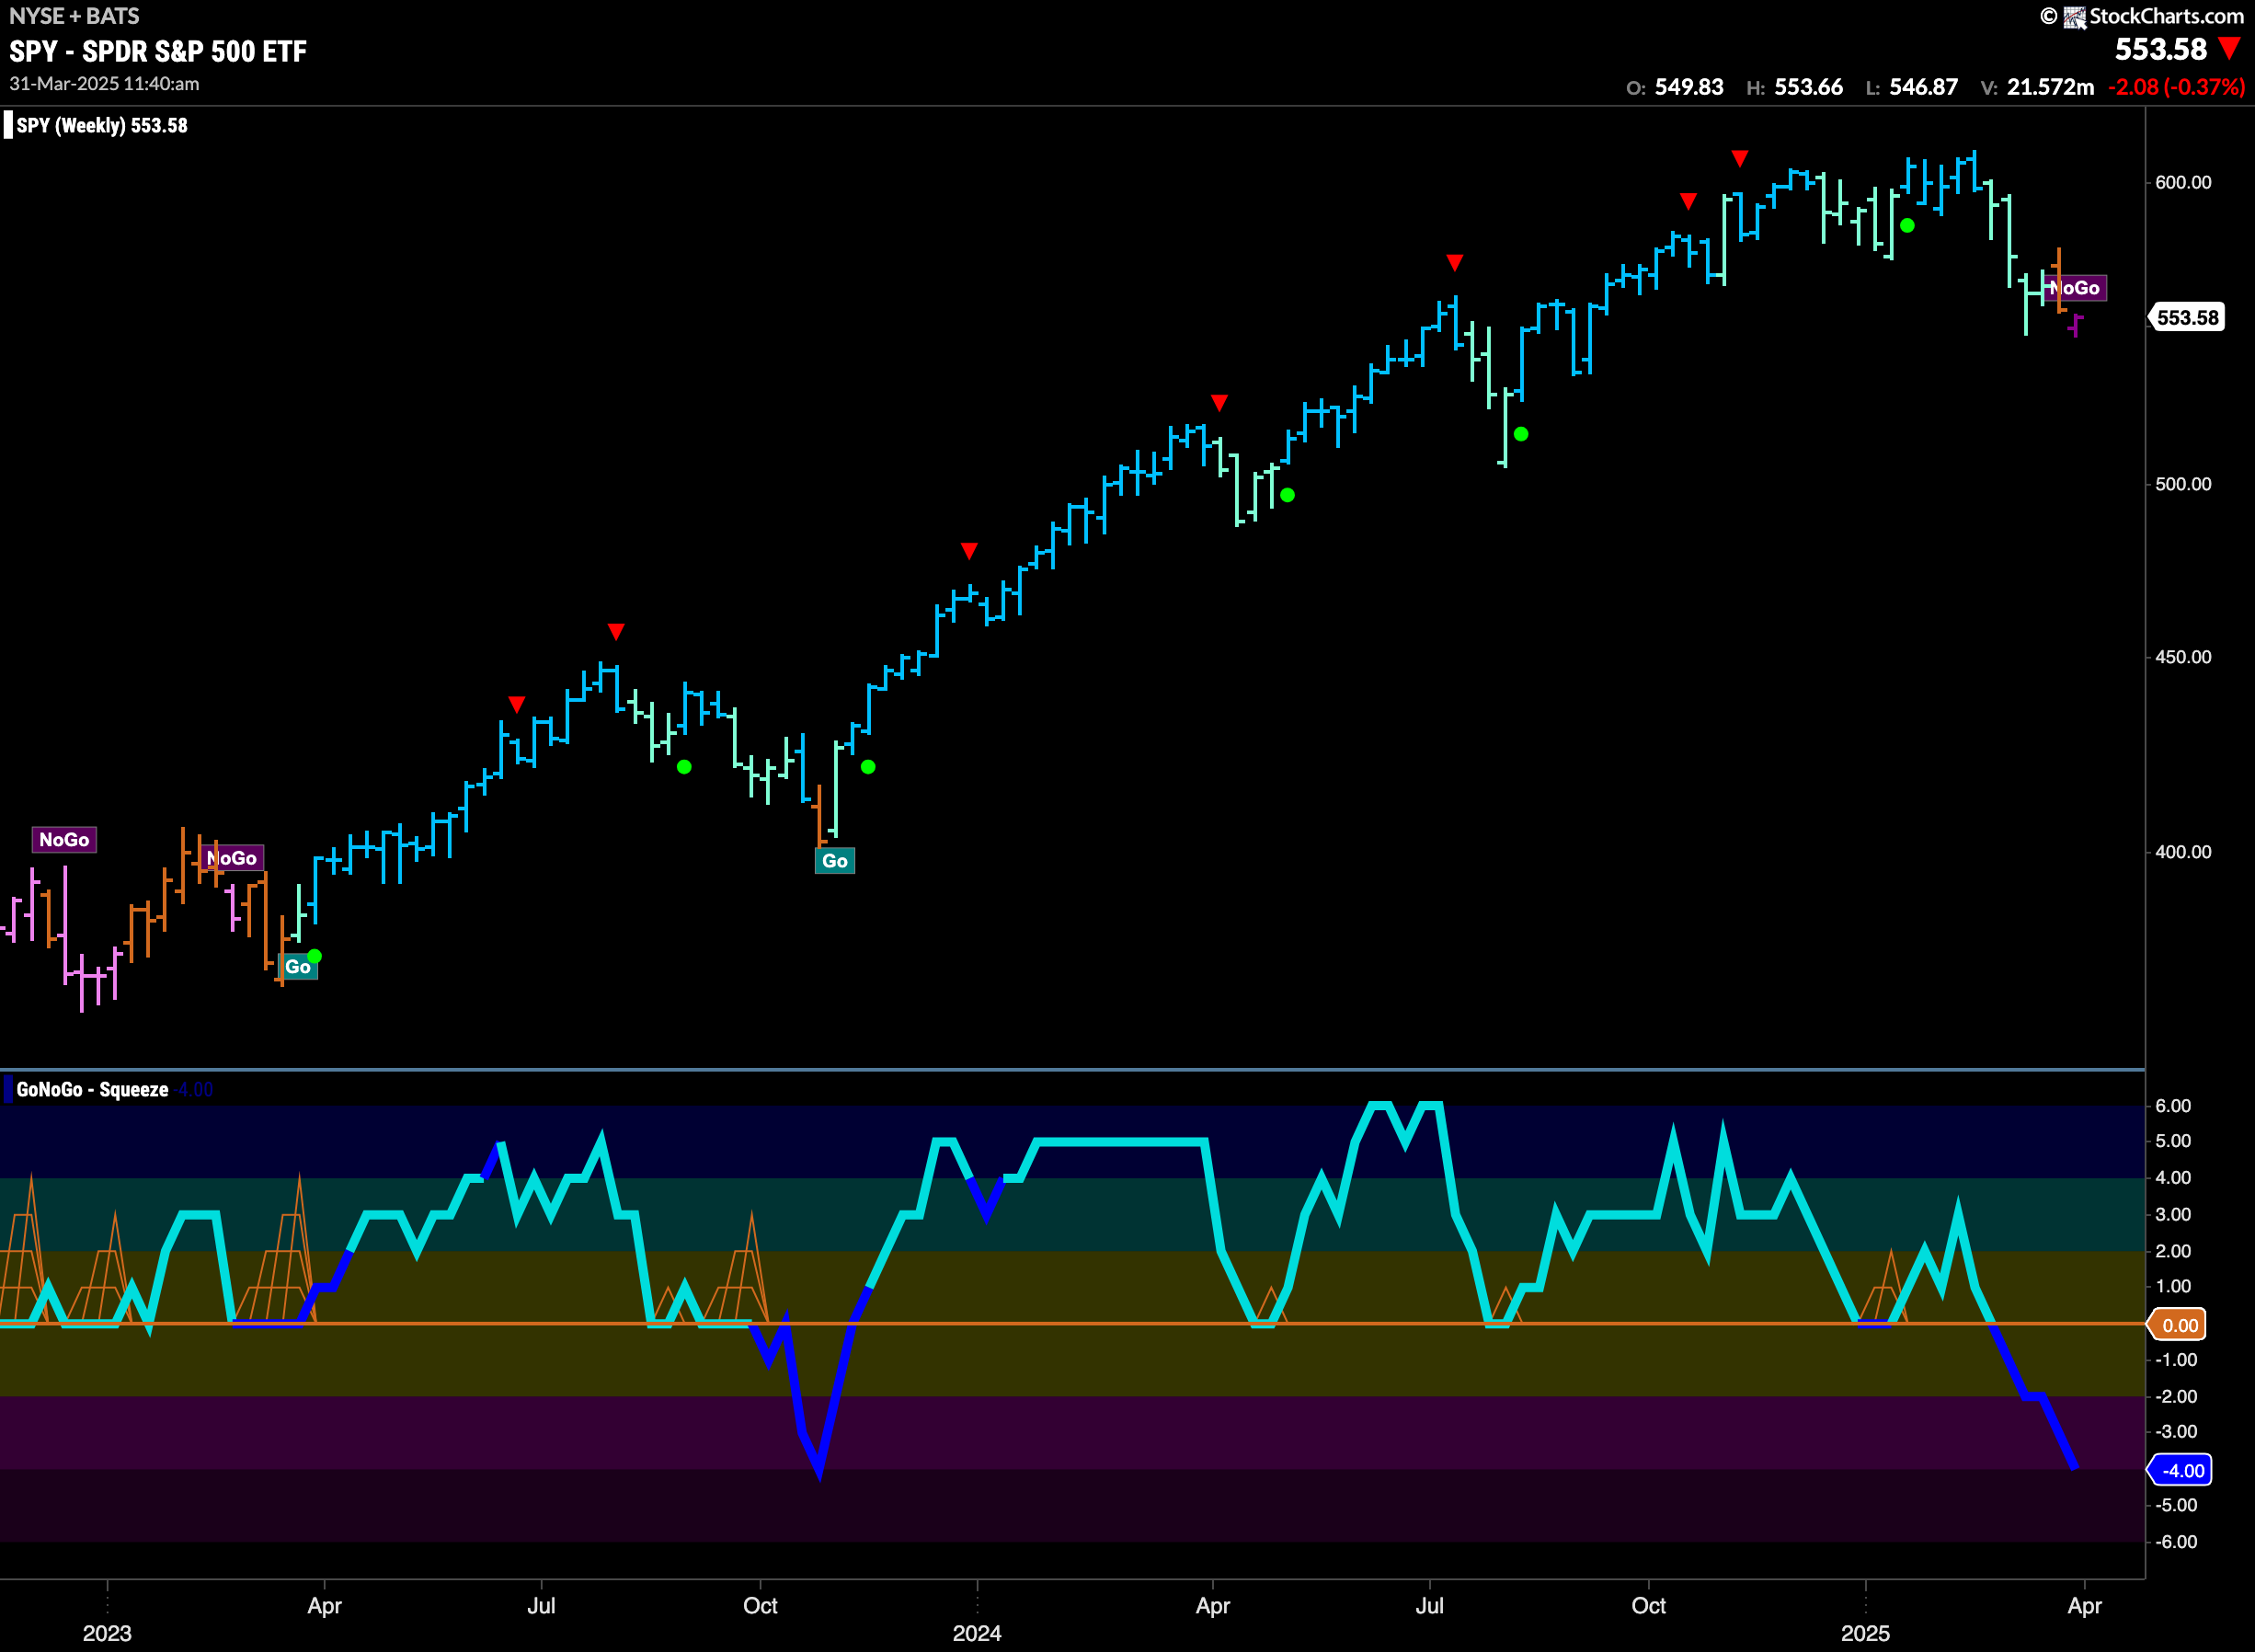Click the large 553.58 last price in header
The width and height of the screenshot is (2255, 1652).
point(2160,49)
